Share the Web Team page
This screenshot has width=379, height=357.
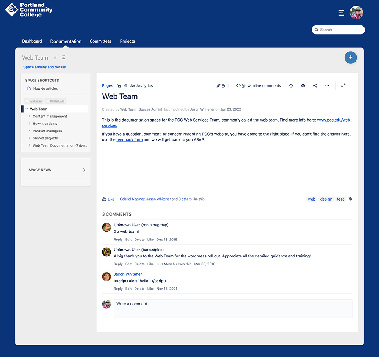pyautogui.click(x=315, y=85)
